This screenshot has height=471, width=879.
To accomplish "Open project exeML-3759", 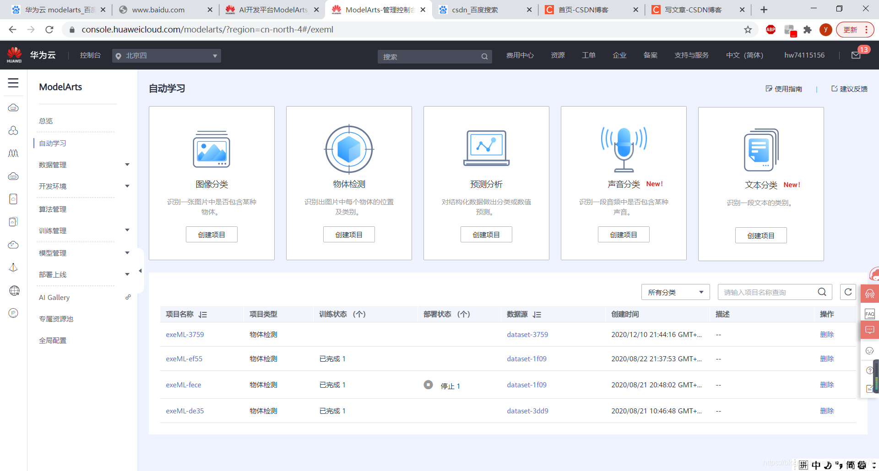I will (185, 334).
